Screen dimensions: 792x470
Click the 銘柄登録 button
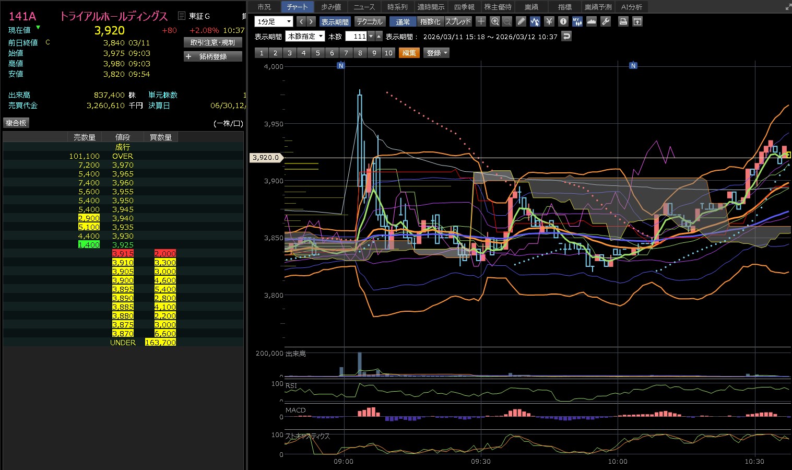point(213,56)
